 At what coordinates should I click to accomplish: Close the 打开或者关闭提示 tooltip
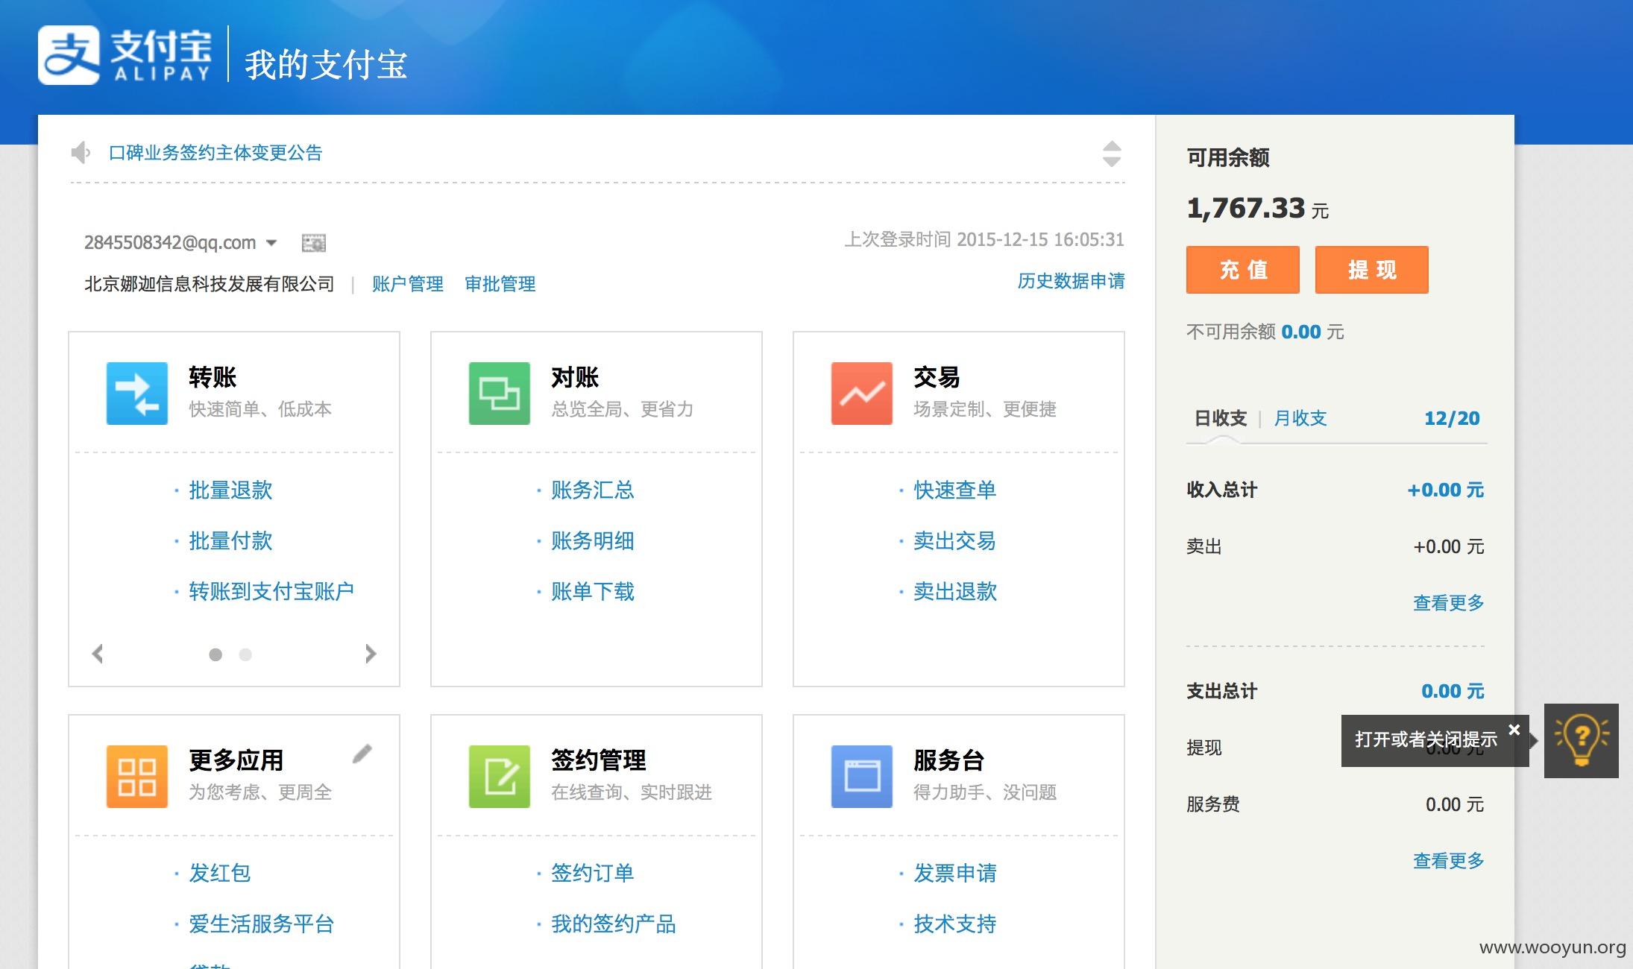pos(1514,730)
